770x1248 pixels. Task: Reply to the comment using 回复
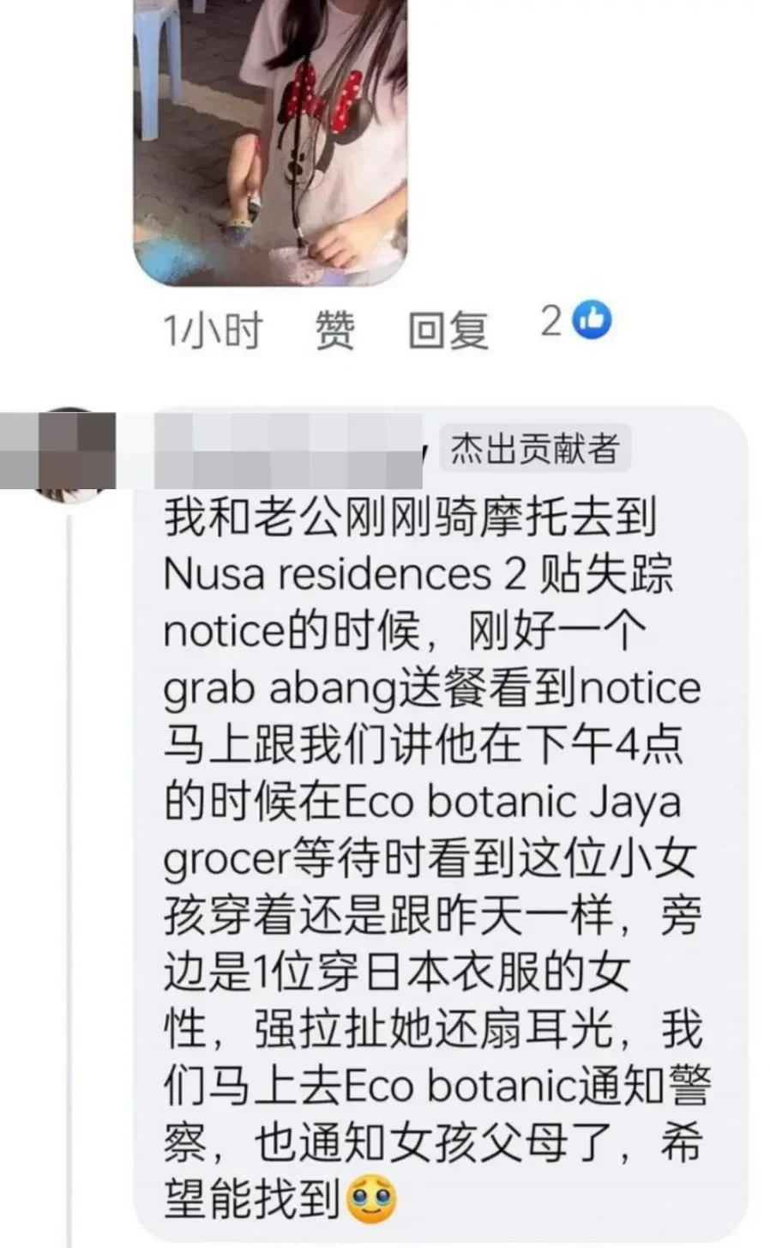[x=448, y=330]
